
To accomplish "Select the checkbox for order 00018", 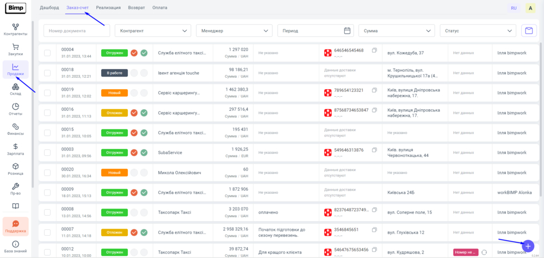I will pyautogui.click(x=47, y=73).
